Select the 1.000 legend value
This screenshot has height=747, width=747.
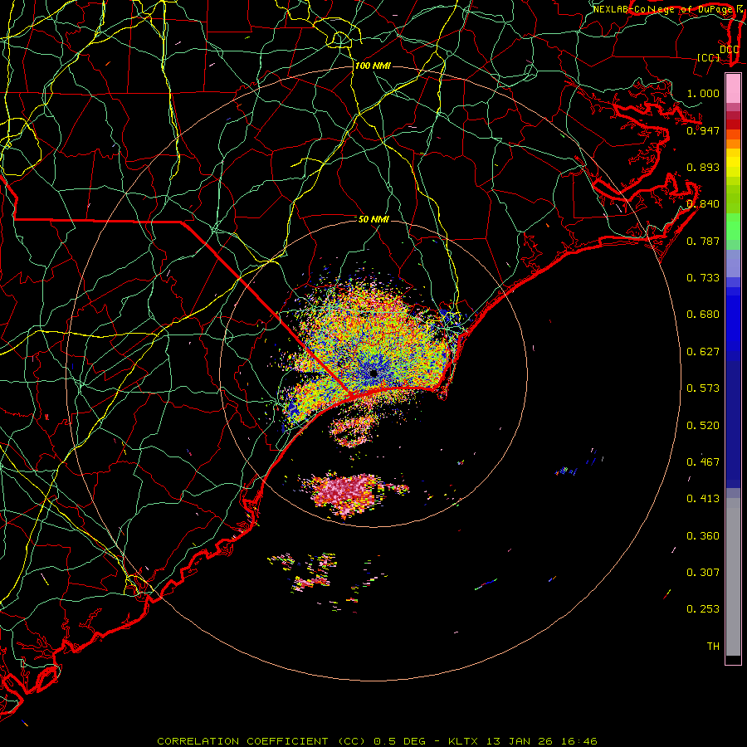[x=703, y=93]
